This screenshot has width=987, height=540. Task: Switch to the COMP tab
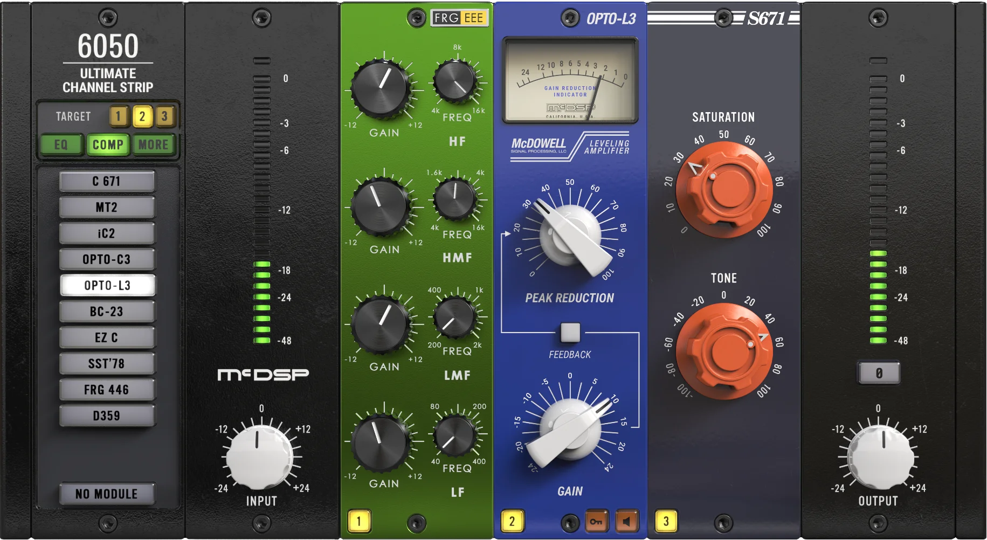click(108, 144)
